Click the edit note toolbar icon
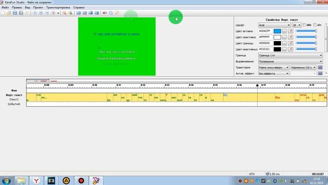The image size is (328, 185). (117, 13)
